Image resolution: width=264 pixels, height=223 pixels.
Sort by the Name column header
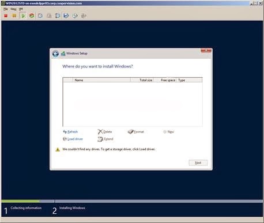[101, 80]
